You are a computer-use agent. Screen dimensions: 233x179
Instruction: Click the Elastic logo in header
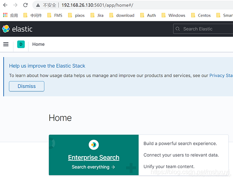[x=17, y=29]
